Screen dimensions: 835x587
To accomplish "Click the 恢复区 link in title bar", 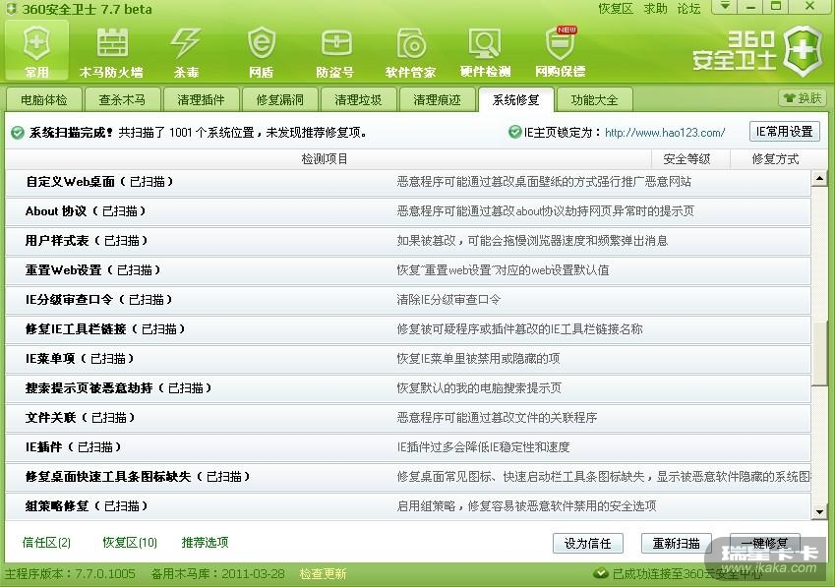I will click(x=616, y=9).
